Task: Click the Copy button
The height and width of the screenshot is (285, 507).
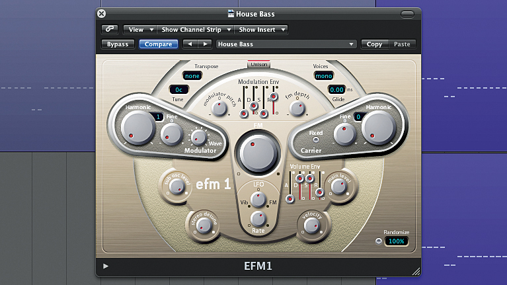Action: (x=374, y=44)
